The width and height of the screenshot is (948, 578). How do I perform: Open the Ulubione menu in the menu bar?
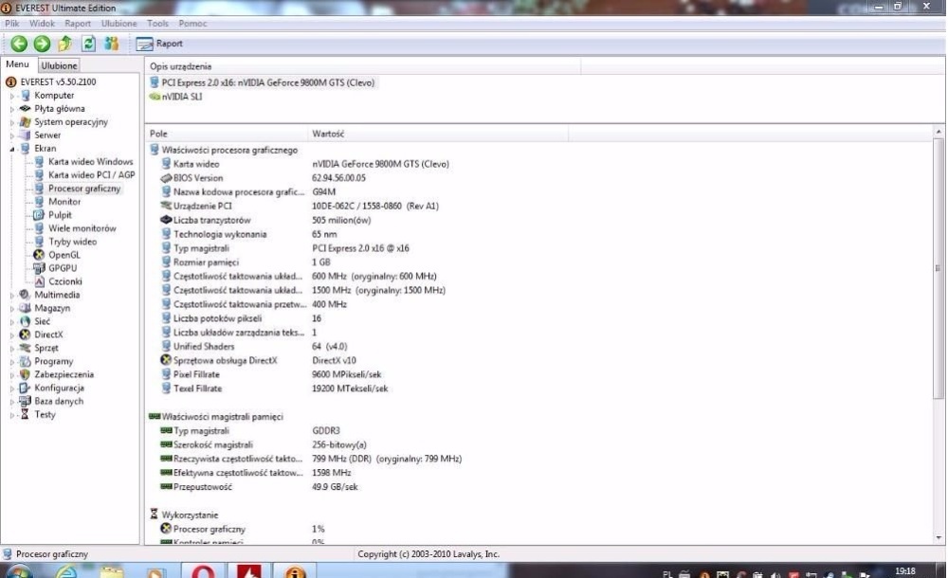118,24
